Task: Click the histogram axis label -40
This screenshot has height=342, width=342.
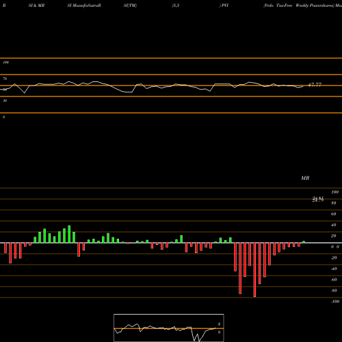Action: [334, 269]
